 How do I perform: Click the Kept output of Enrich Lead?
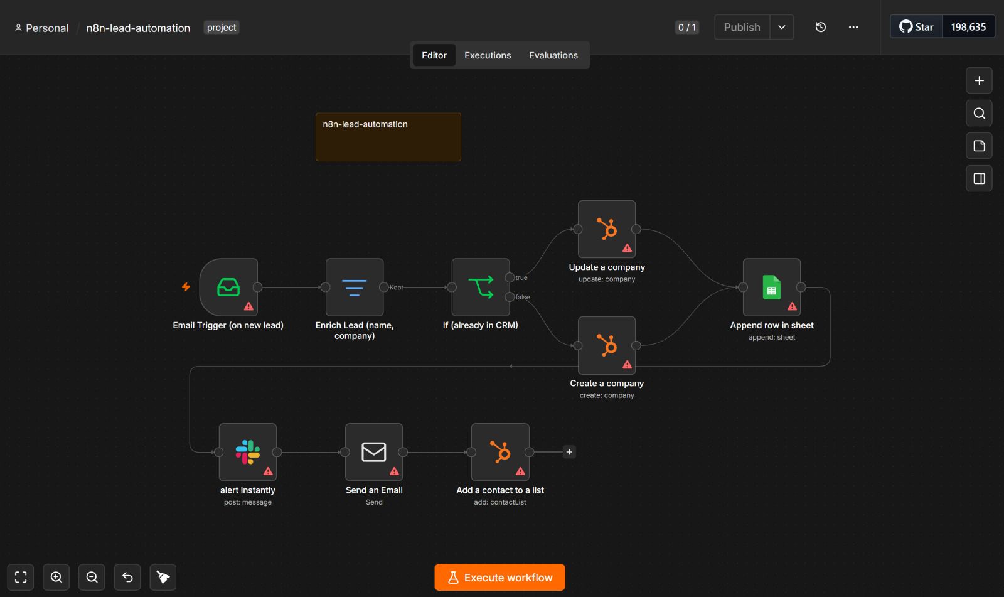(384, 287)
